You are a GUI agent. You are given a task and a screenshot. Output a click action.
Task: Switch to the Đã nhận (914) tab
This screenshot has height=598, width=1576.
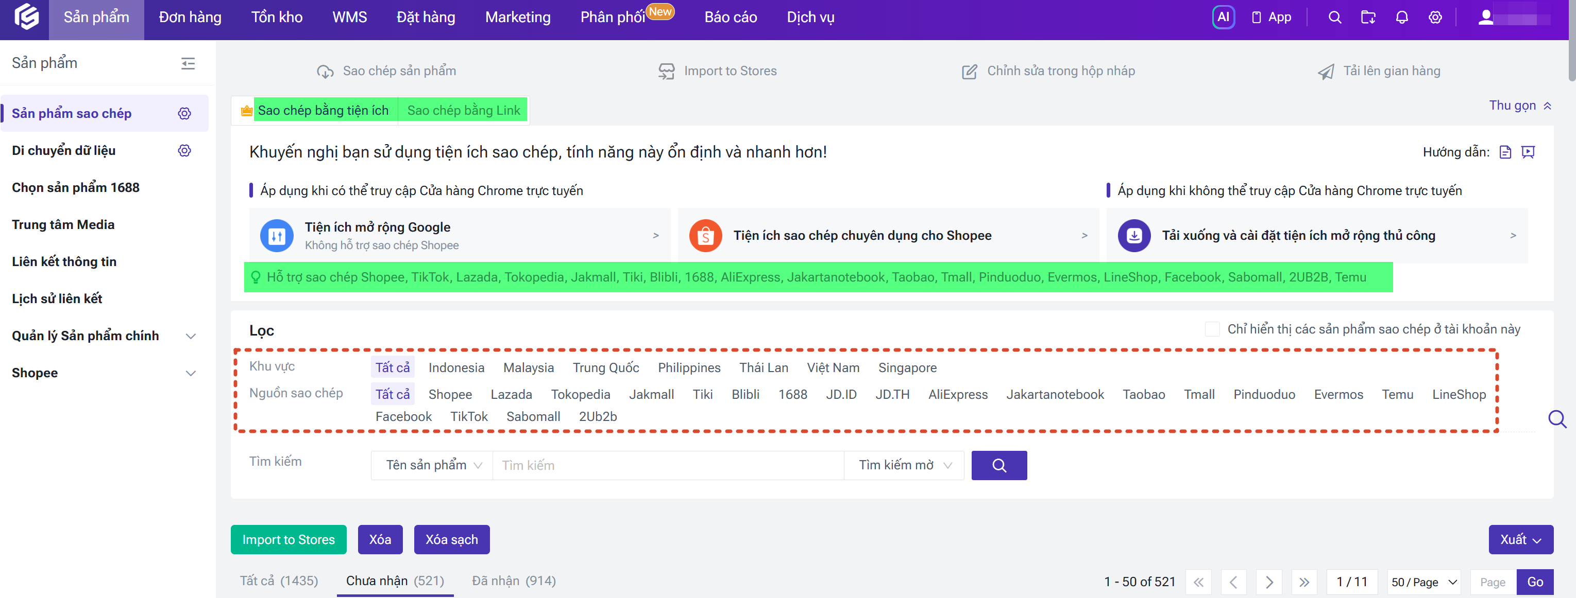tap(513, 581)
